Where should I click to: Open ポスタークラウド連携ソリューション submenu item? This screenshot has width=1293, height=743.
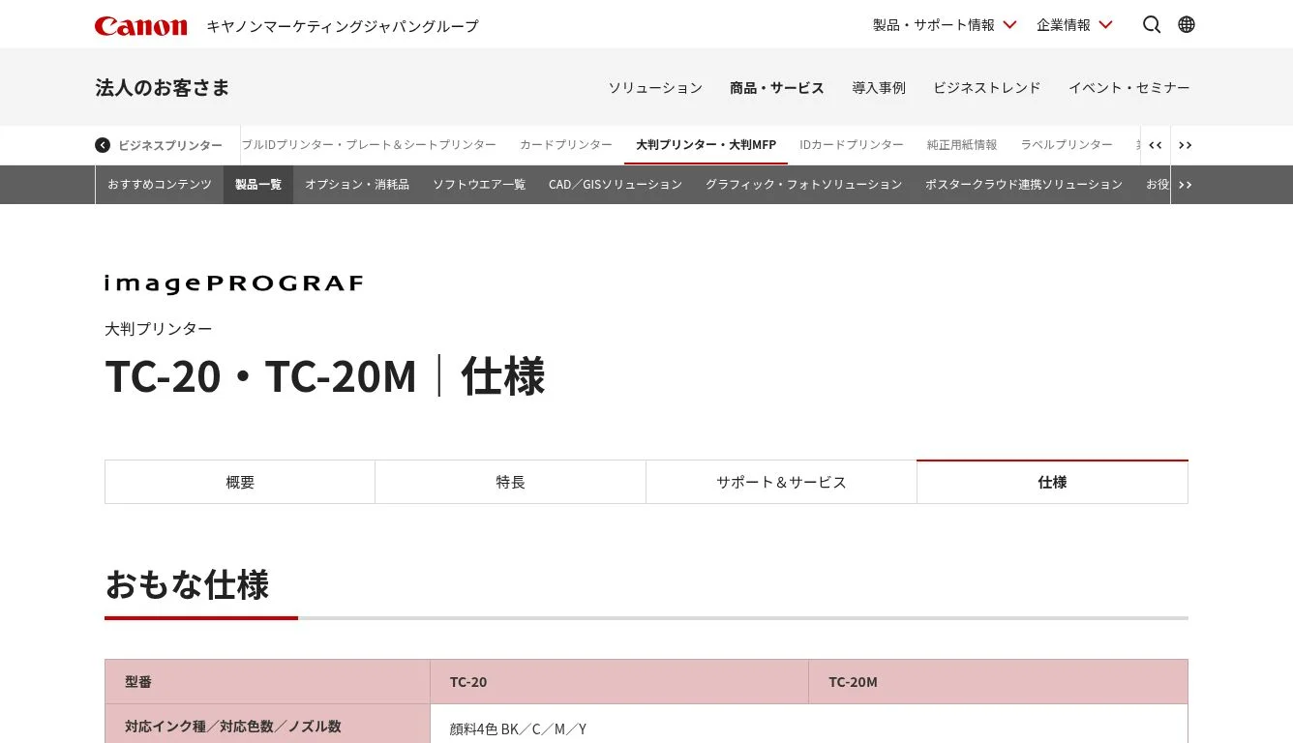coord(1024,185)
